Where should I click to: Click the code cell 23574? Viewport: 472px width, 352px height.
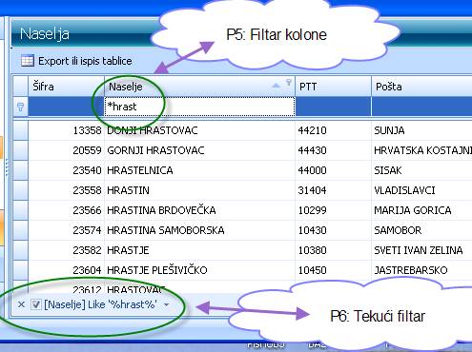[x=67, y=230]
